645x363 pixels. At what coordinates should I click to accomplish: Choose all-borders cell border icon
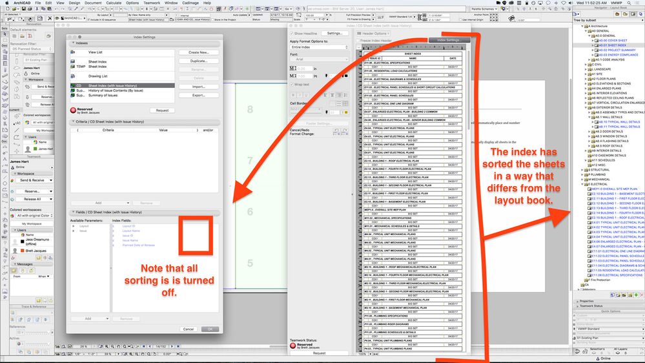point(345,103)
